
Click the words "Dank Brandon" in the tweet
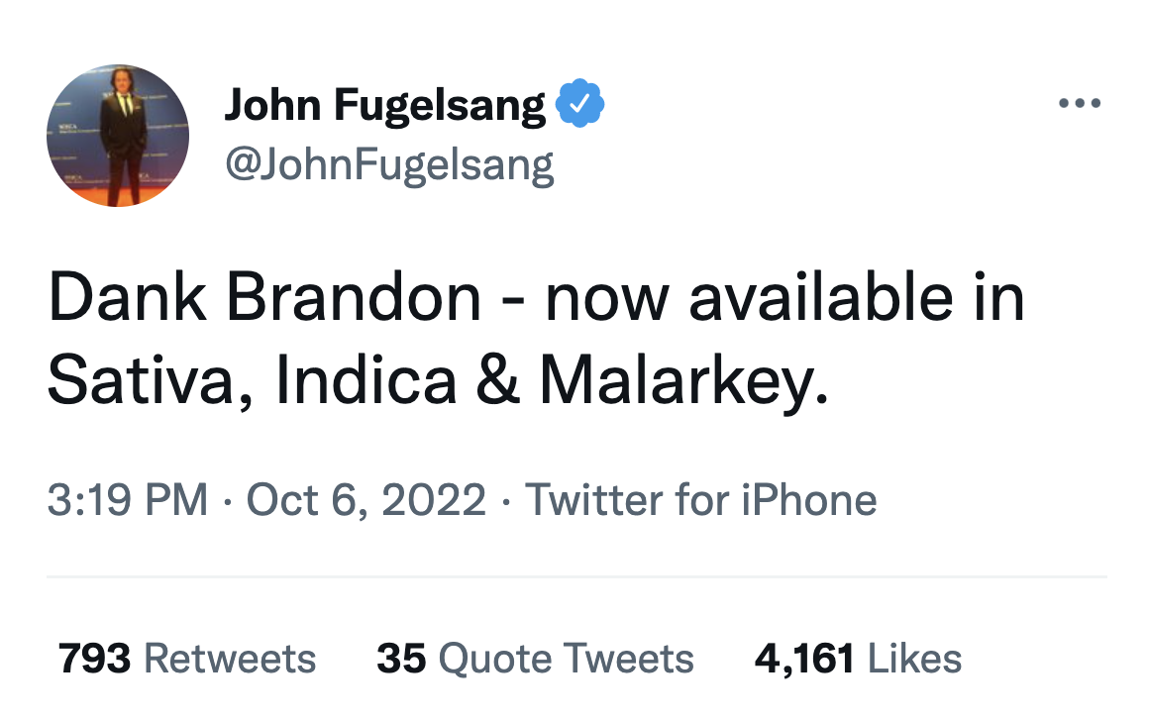click(x=263, y=298)
